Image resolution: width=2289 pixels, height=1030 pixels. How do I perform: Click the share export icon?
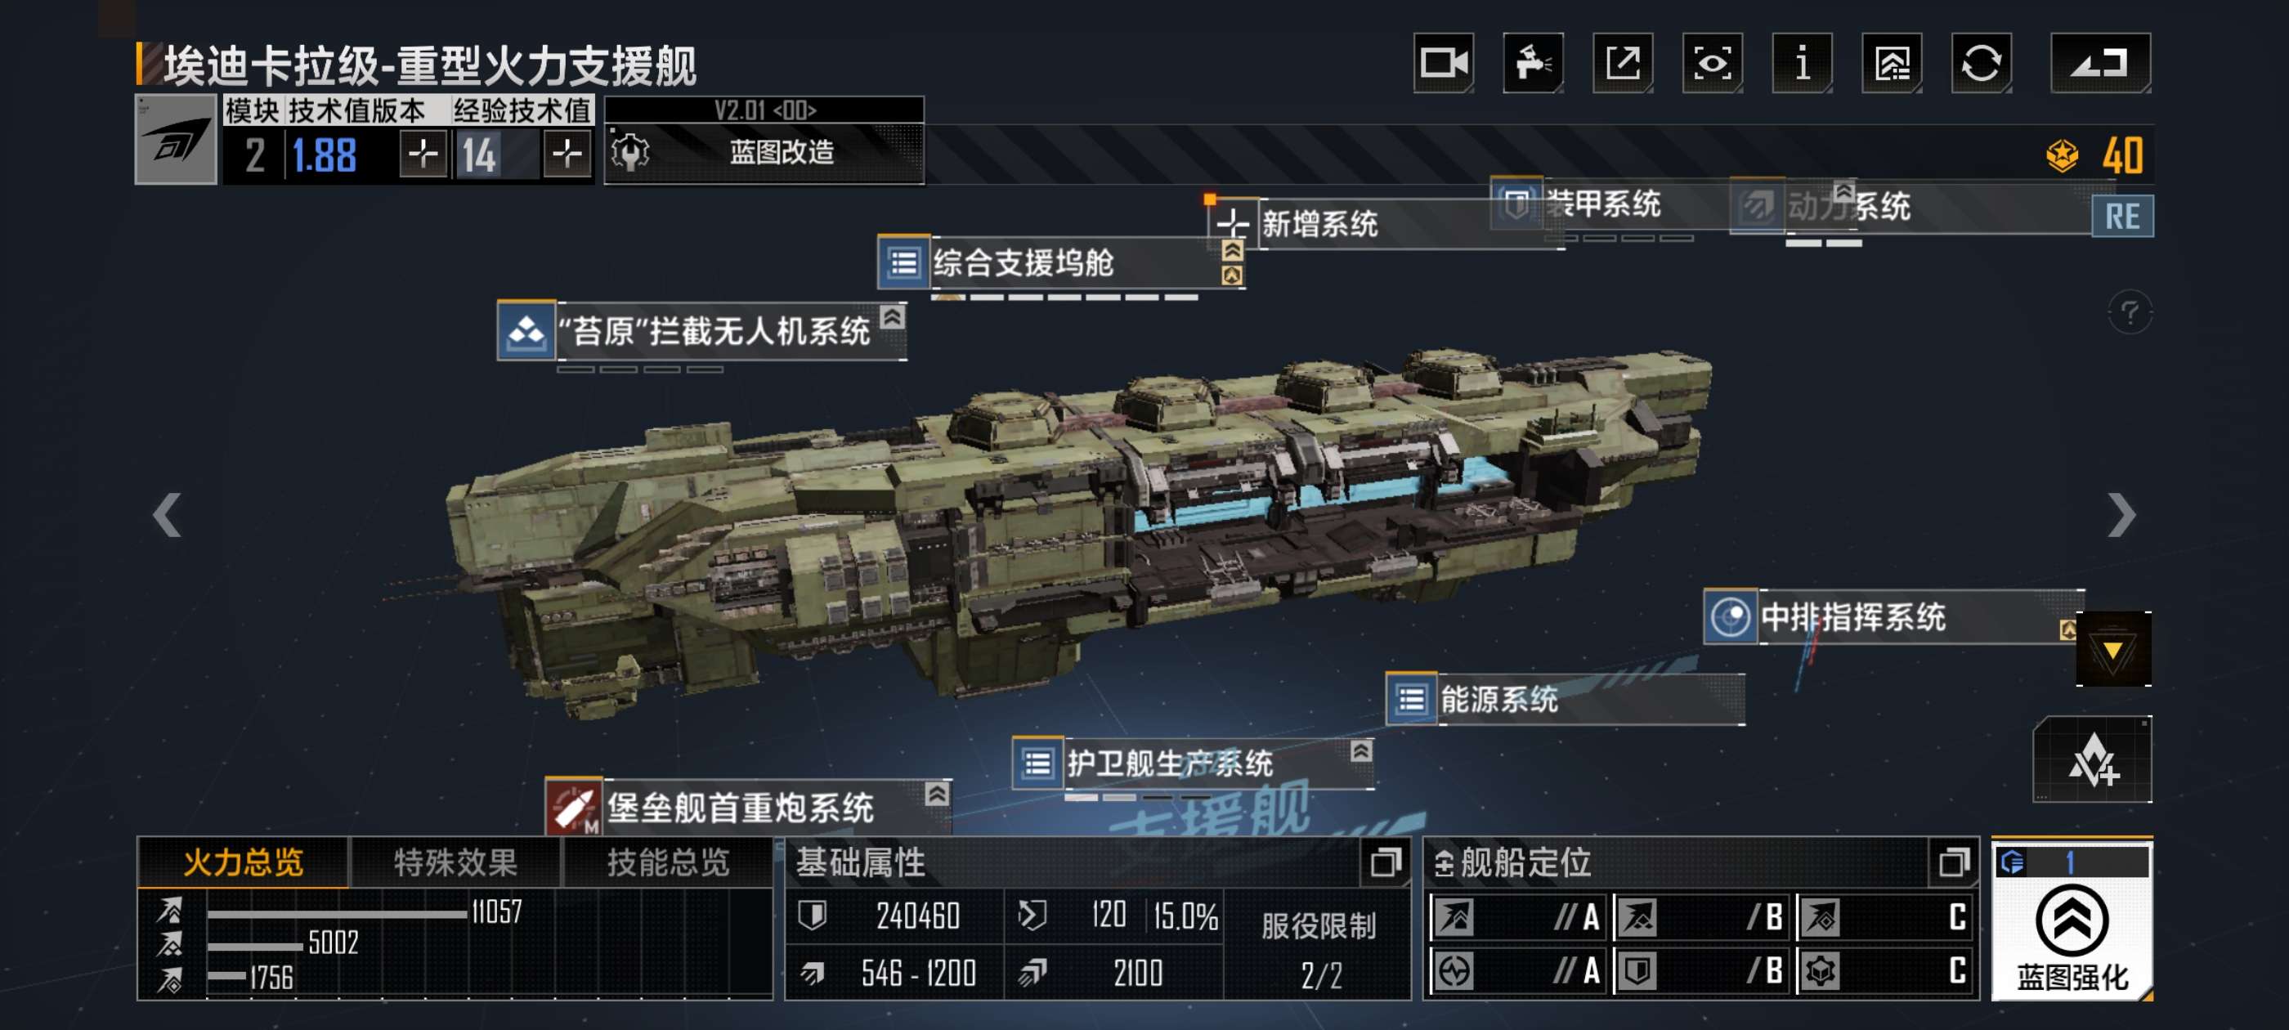pyautogui.click(x=1623, y=63)
